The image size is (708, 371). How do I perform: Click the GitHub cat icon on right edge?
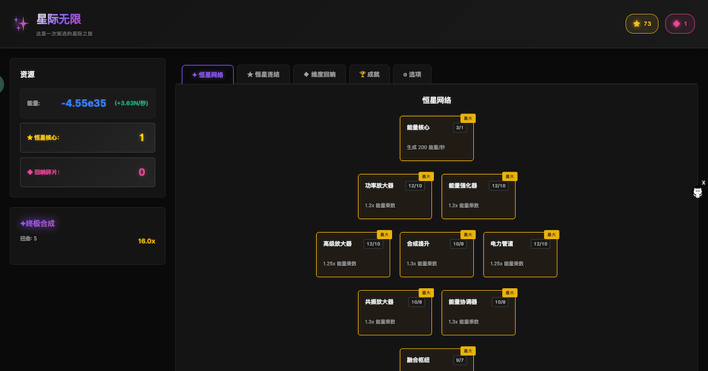click(x=697, y=193)
